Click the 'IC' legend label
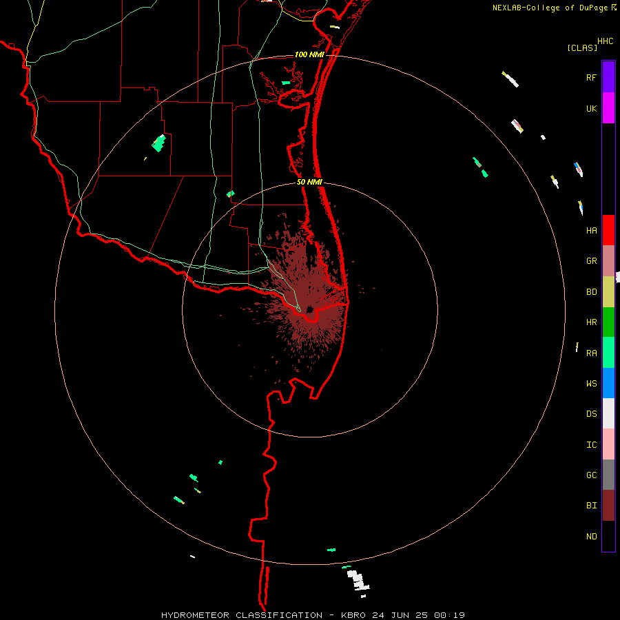Screen dimensions: 620x620 [x=591, y=445]
